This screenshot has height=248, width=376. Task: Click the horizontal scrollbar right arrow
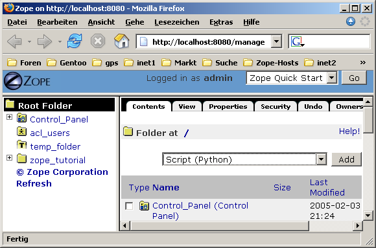[358, 225]
